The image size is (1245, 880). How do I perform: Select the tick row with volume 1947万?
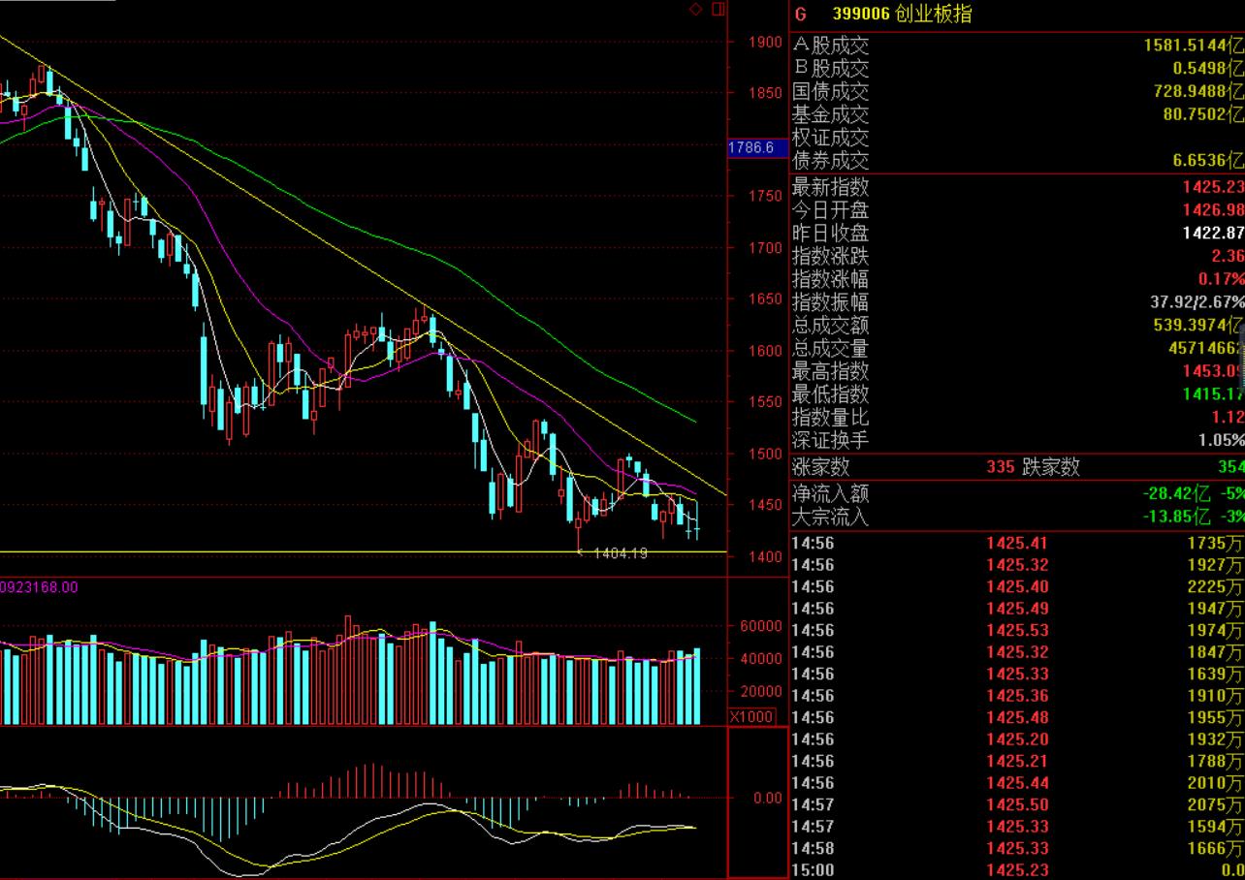click(x=1018, y=609)
